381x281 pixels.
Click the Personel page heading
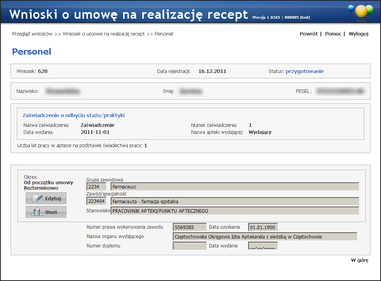click(x=32, y=52)
